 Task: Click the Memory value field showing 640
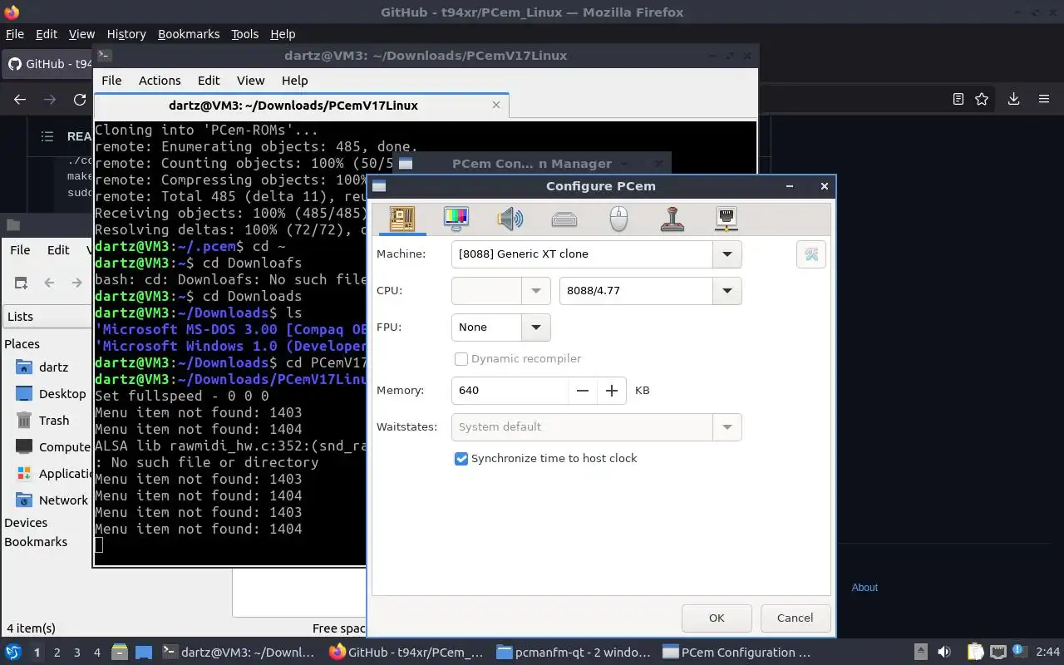pos(510,391)
